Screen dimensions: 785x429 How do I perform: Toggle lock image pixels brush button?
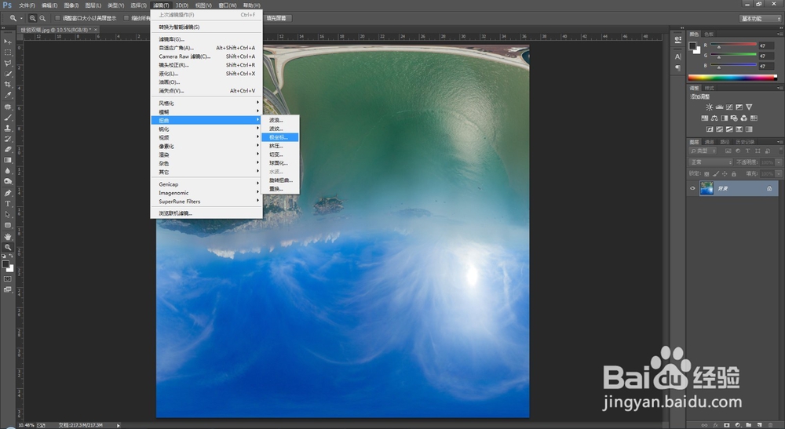(x=716, y=174)
